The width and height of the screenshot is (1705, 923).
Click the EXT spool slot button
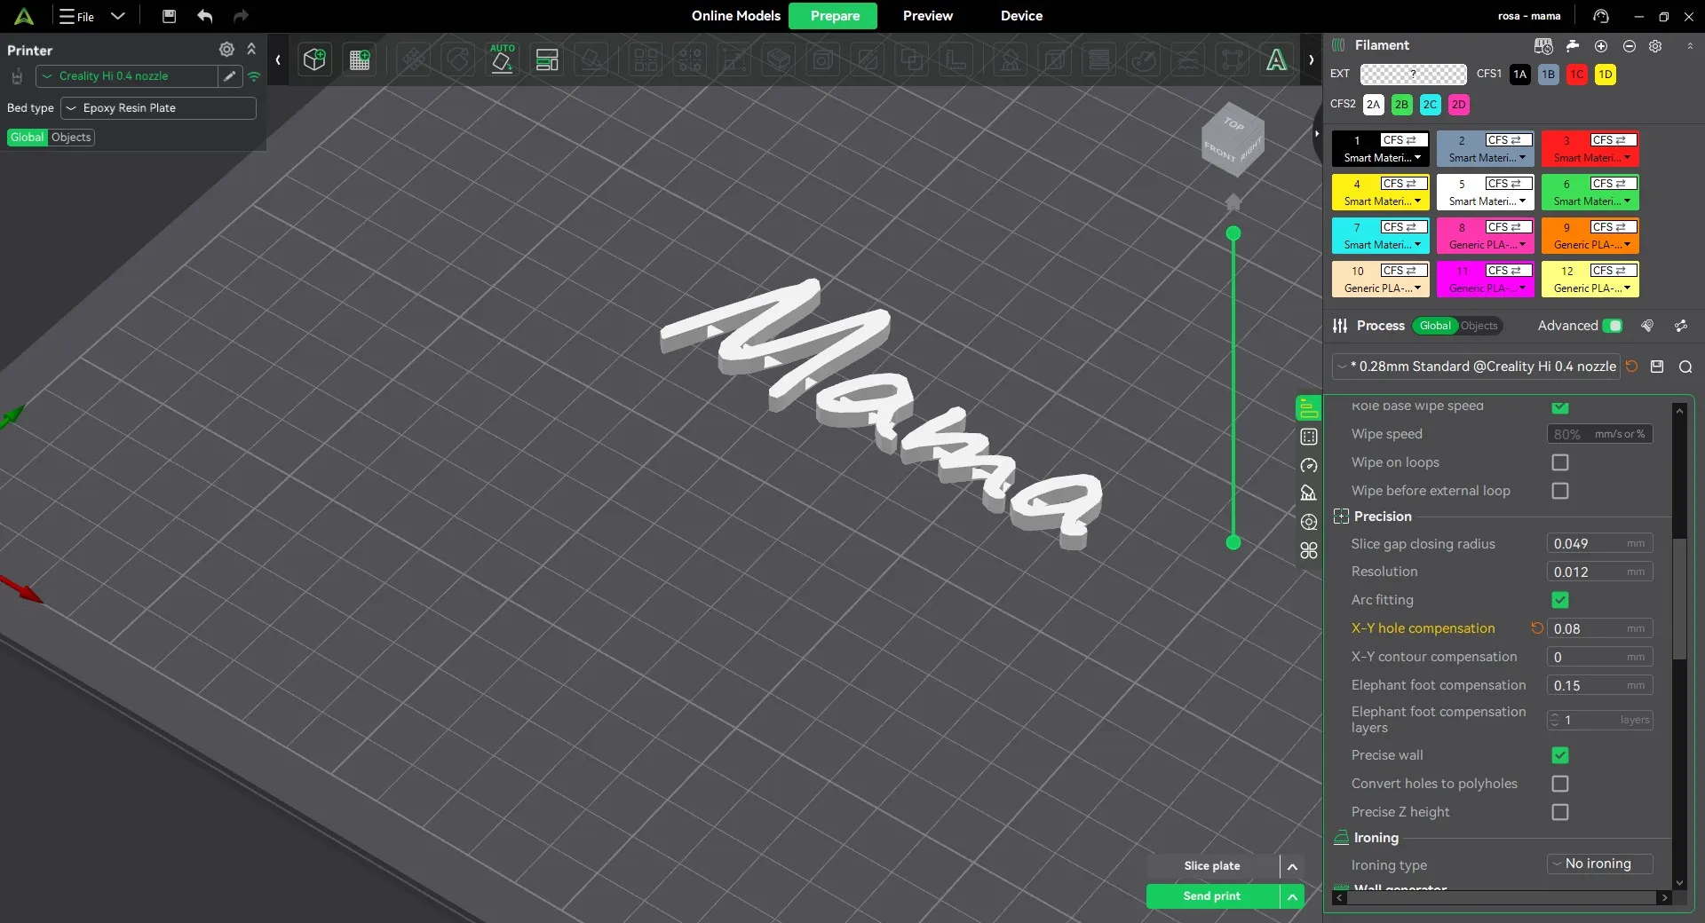(x=1413, y=74)
